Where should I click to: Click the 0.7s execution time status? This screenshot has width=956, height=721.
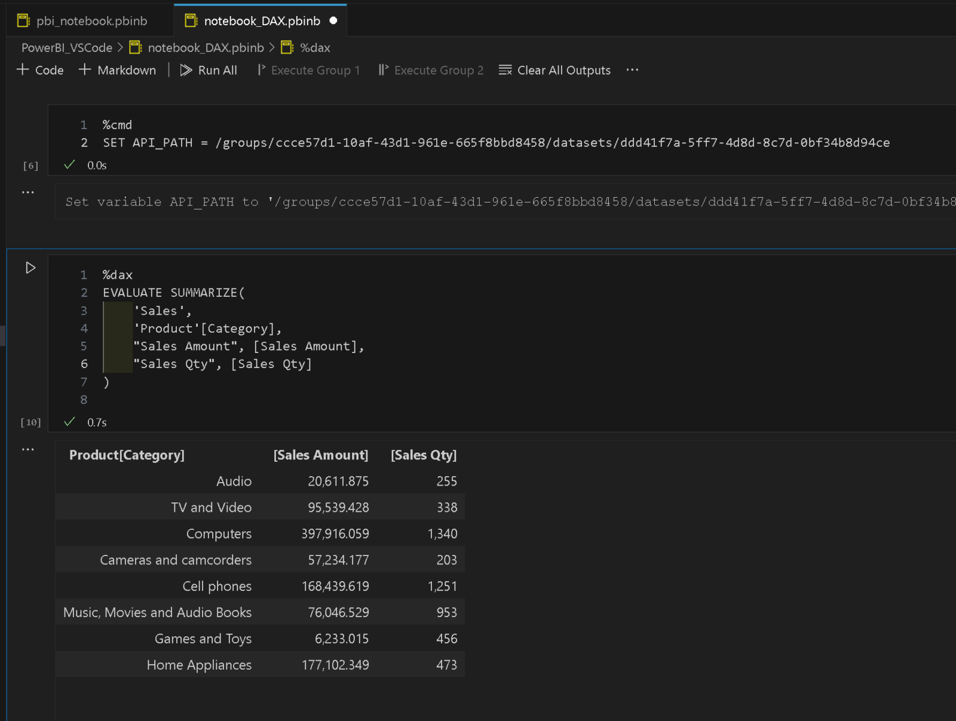click(97, 422)
